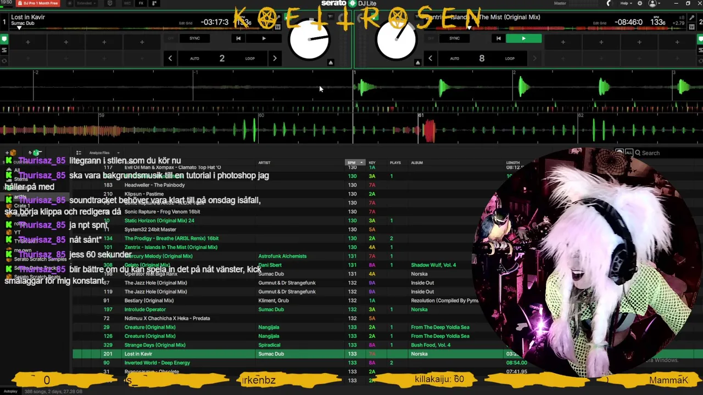Click sync OFF on right deck
The image size is (703, 395).
(x=431, y=38)
